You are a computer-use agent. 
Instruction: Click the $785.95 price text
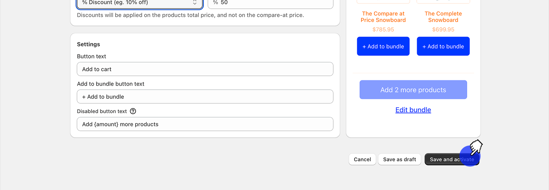point(383,30)
